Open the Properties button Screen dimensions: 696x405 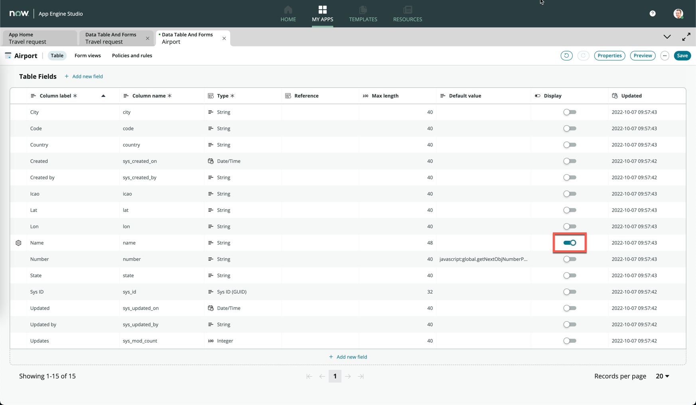point(609,55)
